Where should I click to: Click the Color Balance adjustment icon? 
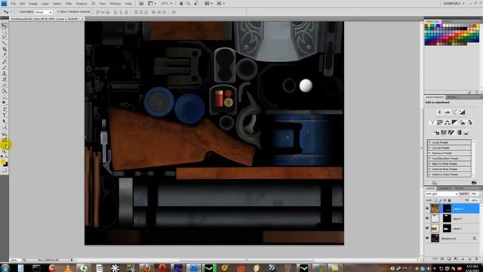448,122
